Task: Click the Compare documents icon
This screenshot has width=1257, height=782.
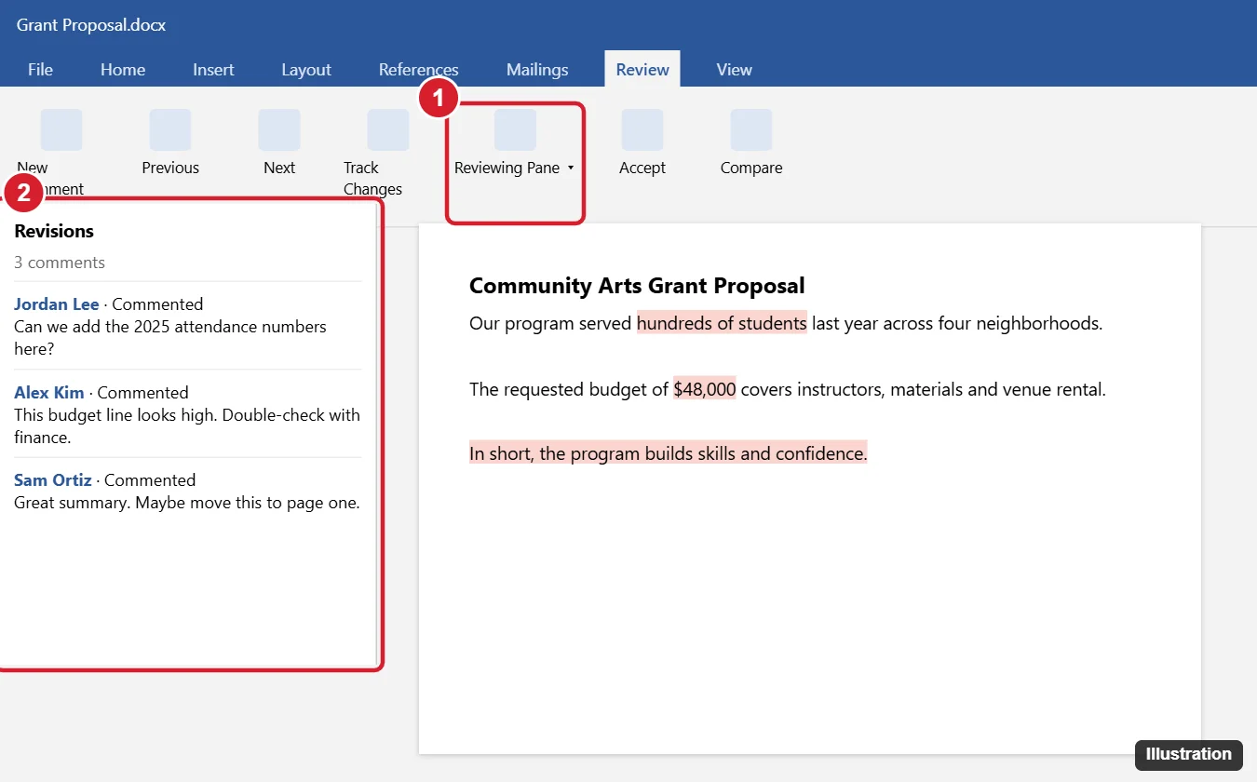Action: (751, 129)
